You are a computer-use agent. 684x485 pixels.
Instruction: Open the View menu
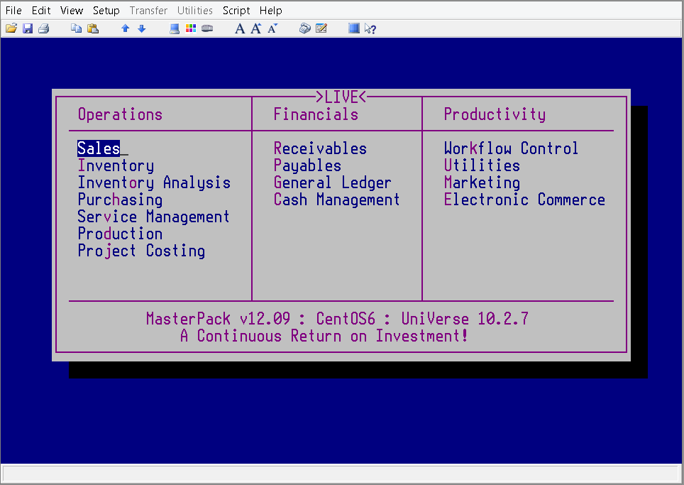[72, 11]
